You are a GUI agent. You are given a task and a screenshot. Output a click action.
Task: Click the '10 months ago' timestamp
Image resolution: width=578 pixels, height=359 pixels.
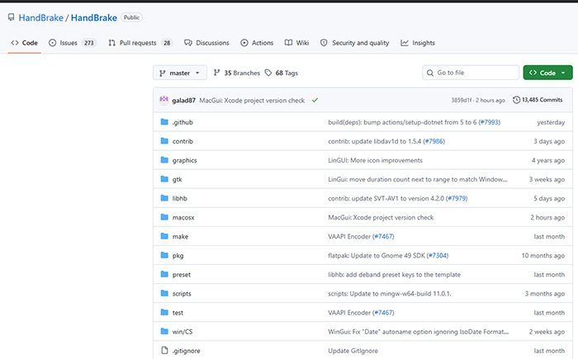pos(543,256)
